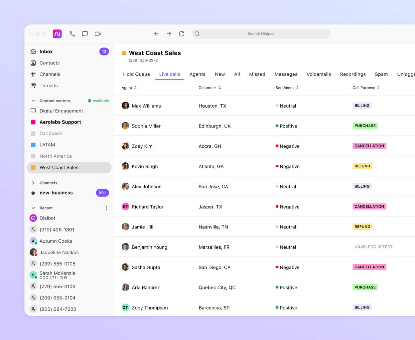Click the Search Dialpad input field

tap(261, 34)
